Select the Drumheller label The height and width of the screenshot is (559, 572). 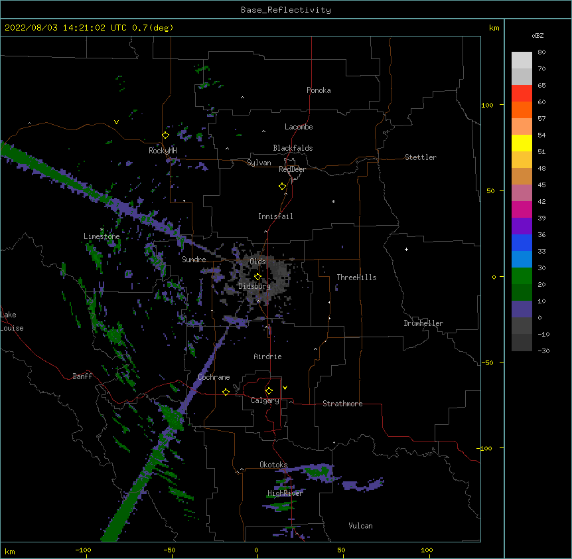(x=423, y=323)
